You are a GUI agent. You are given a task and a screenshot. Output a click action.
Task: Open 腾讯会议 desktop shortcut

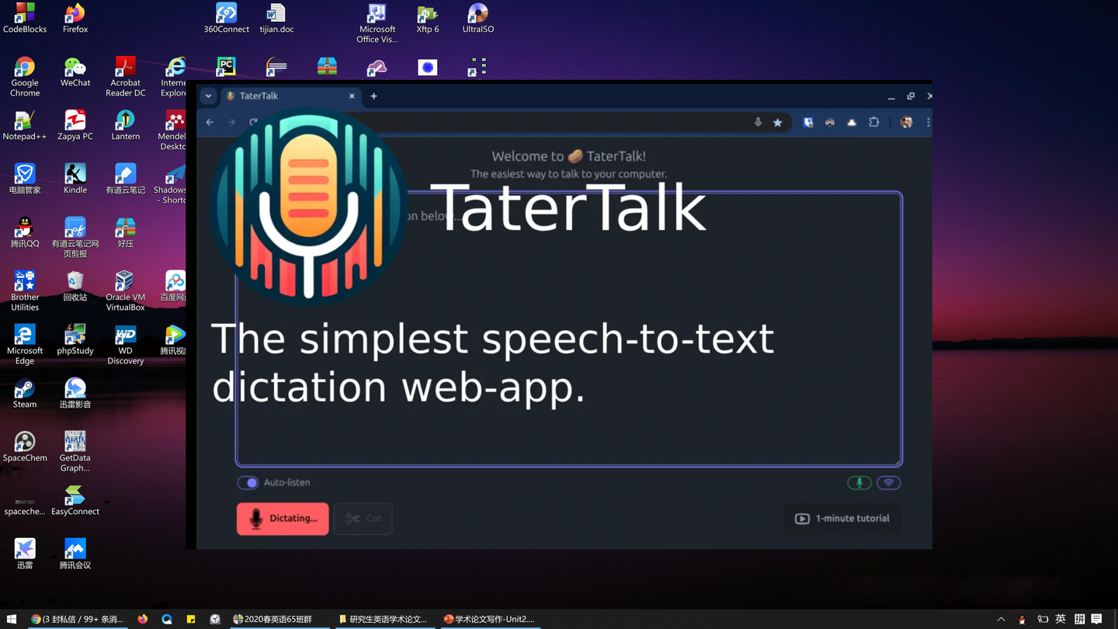[75, 554]
